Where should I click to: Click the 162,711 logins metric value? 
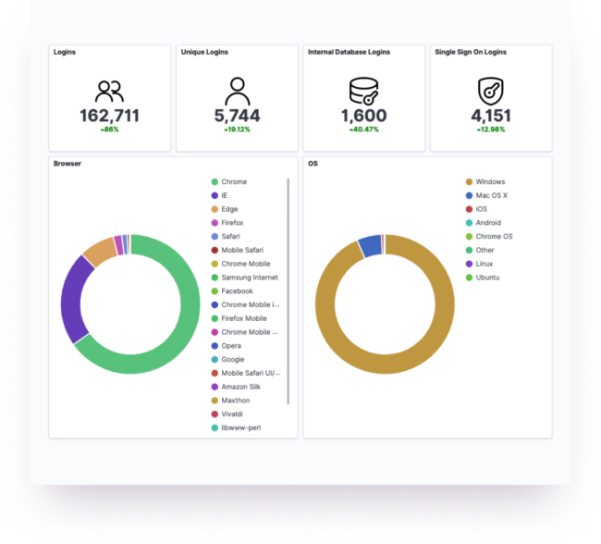click(109, 117)
